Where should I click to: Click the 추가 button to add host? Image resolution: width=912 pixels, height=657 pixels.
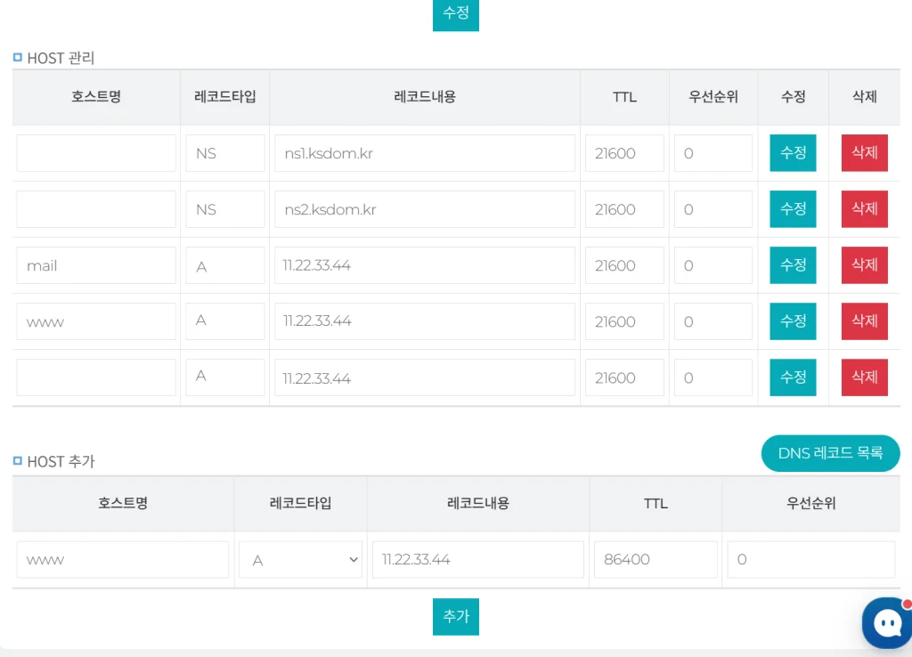click(455, 616)
